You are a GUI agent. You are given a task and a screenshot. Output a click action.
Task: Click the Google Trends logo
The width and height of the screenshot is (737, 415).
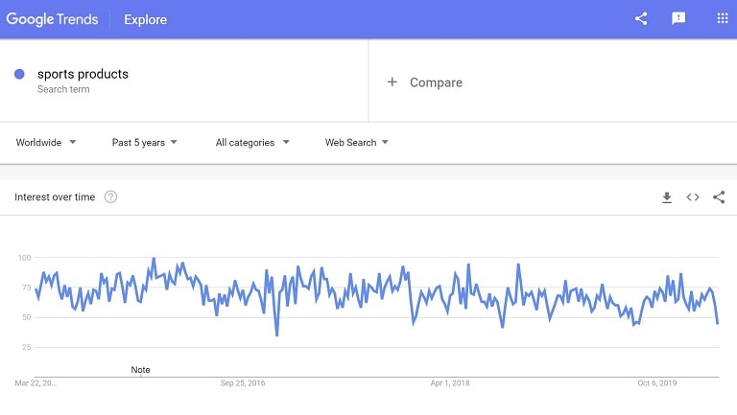[52, 19]
